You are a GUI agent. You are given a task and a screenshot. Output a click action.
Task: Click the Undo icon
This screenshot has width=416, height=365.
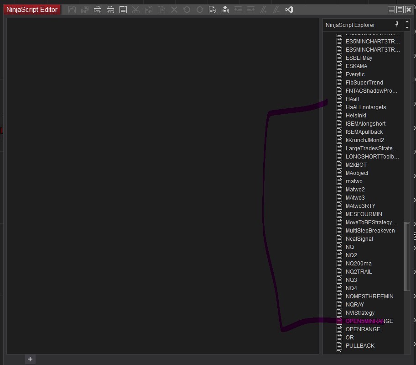tap(187, 10)
